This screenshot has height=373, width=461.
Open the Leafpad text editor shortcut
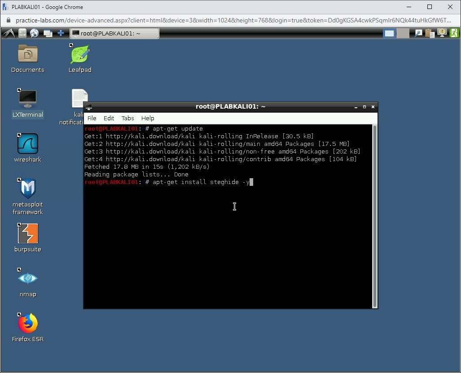coord(80,55)
